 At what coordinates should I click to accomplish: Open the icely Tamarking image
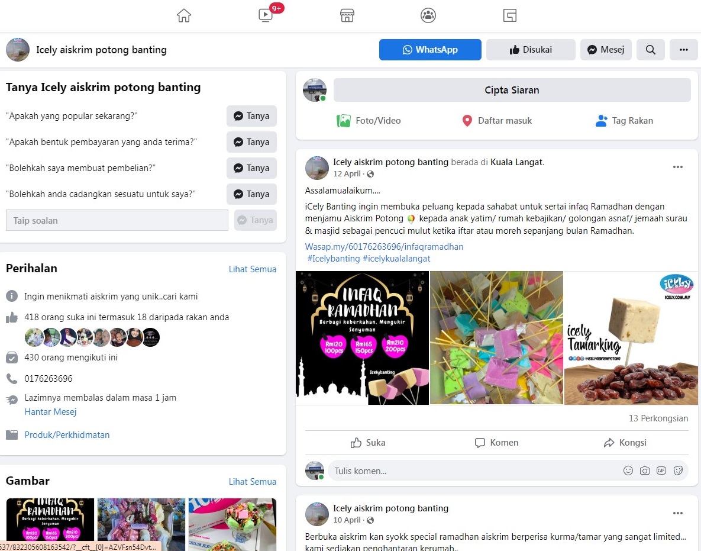click(x=631, y=338)
